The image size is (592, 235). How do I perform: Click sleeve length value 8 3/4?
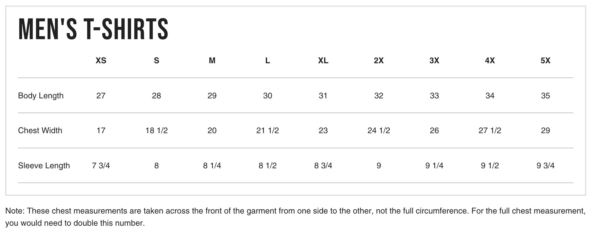click(x=323, y=166)
